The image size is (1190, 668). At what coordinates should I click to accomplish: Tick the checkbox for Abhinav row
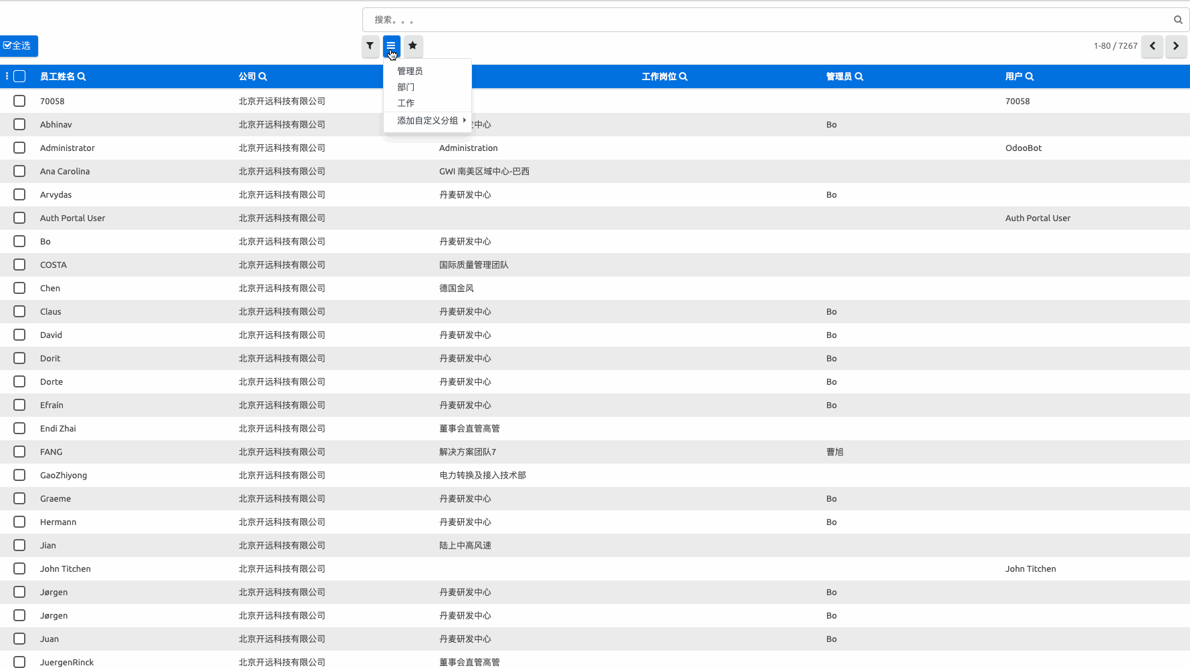(x=19, y=124)
